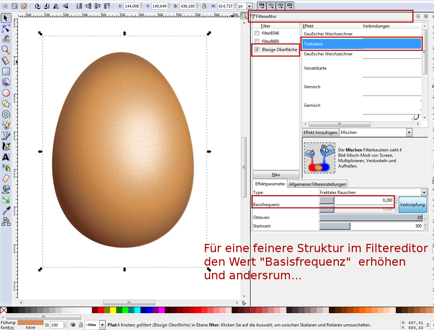Switch to Allgemeine Filtereinstellungen tab
434x330 pixels.
pos(317,184)
